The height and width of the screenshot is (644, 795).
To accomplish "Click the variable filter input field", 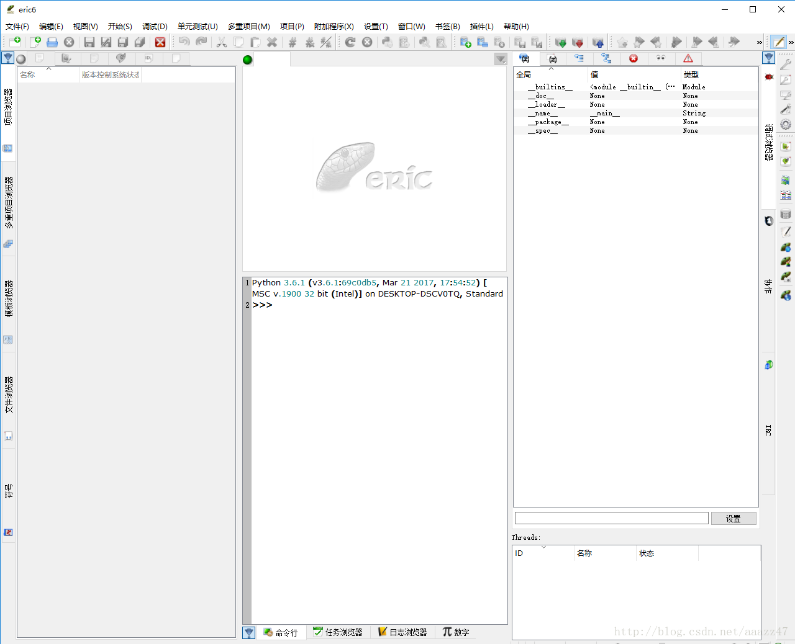I will pyautogui.click(x=611, y=518).
